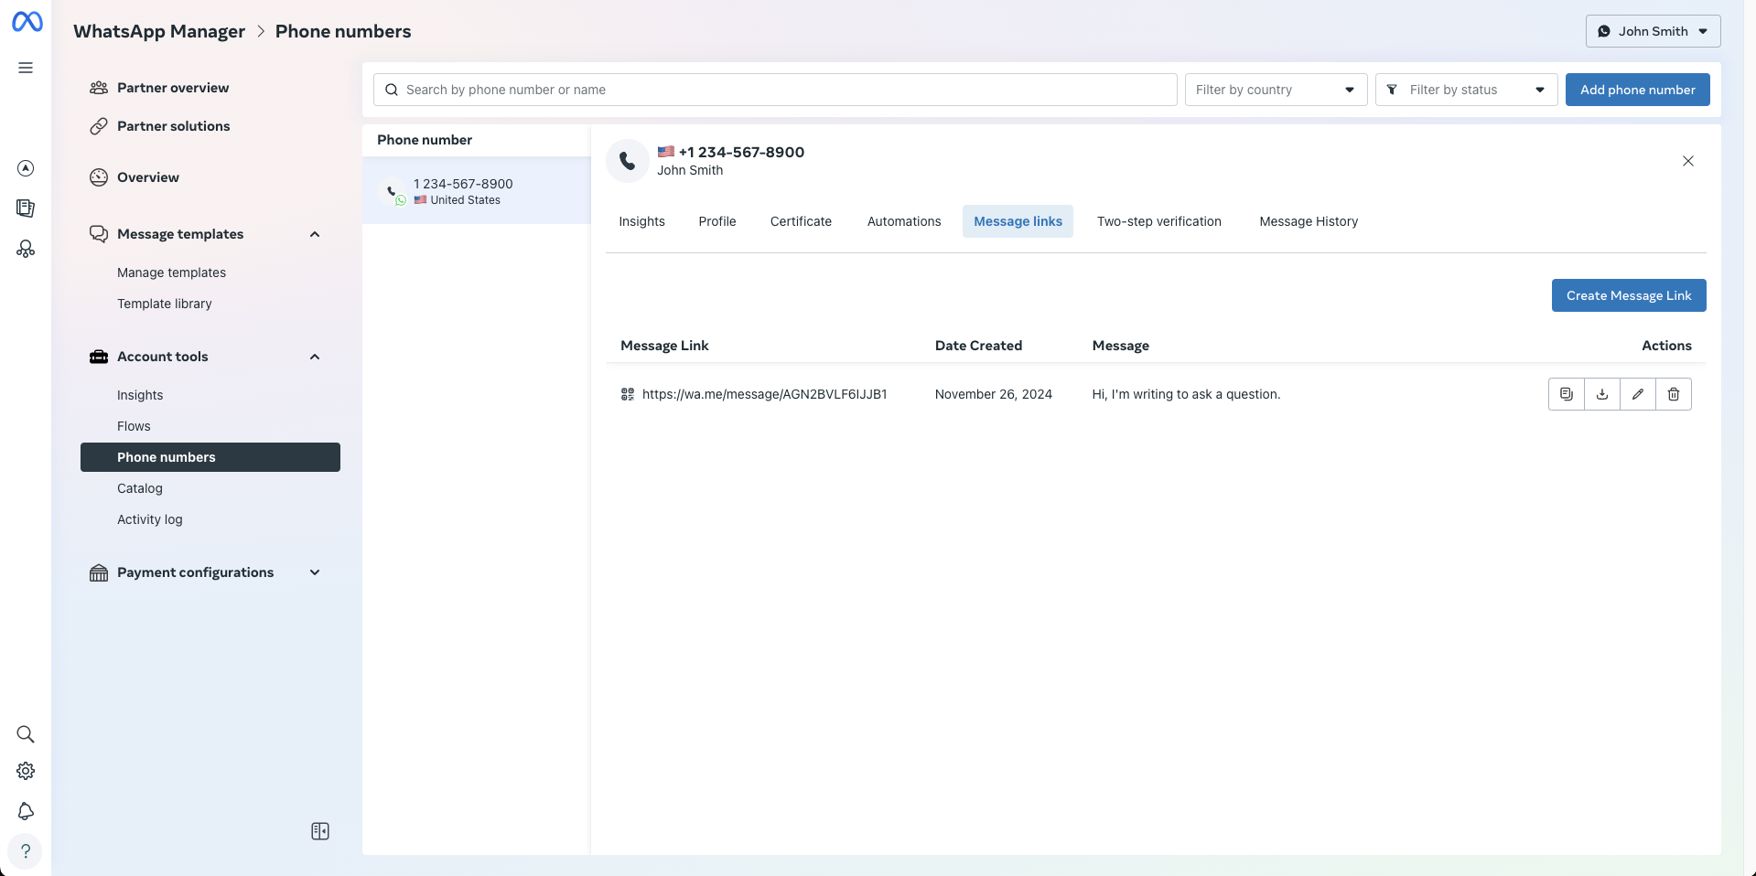
Task: Click Partner solutions label
Action: [x=174, y=126]
